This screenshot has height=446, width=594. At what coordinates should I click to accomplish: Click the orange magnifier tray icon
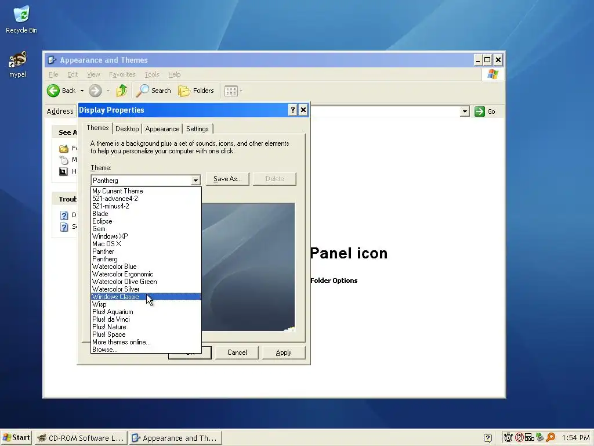coord(550,438)
